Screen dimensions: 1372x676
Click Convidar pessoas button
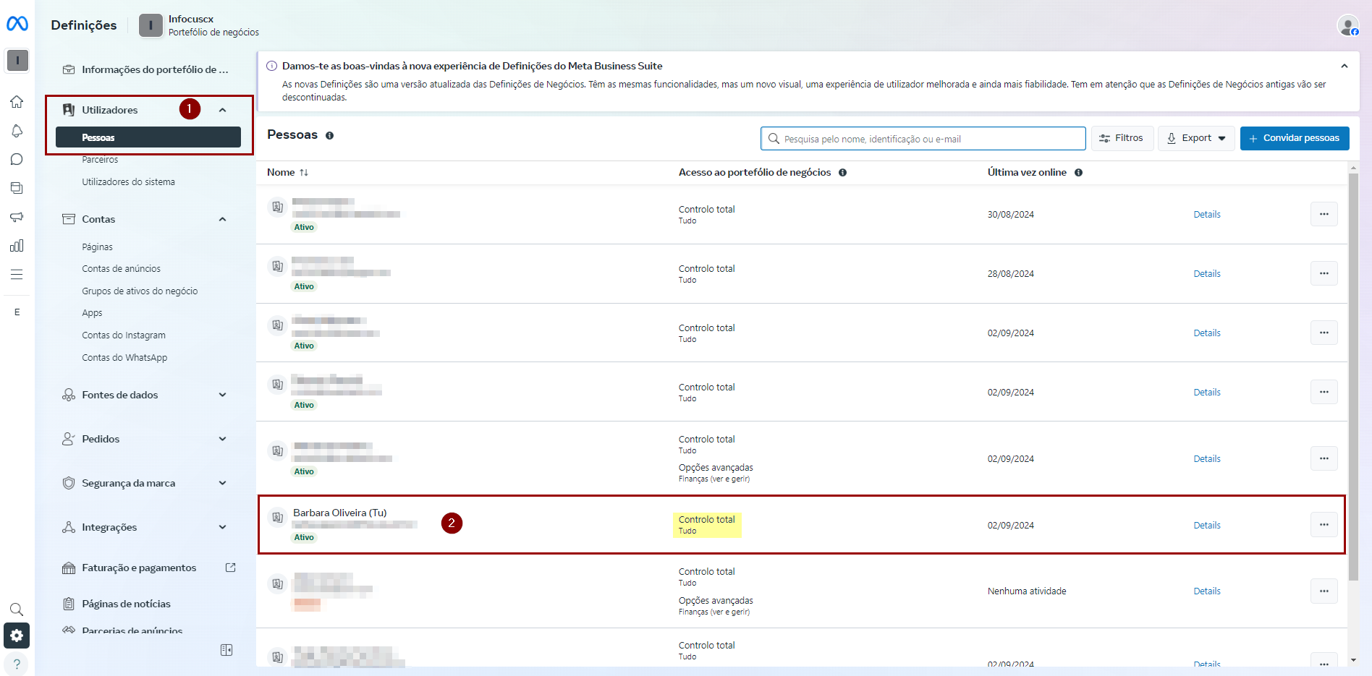pyautogui.click(x=1294, y=138)
